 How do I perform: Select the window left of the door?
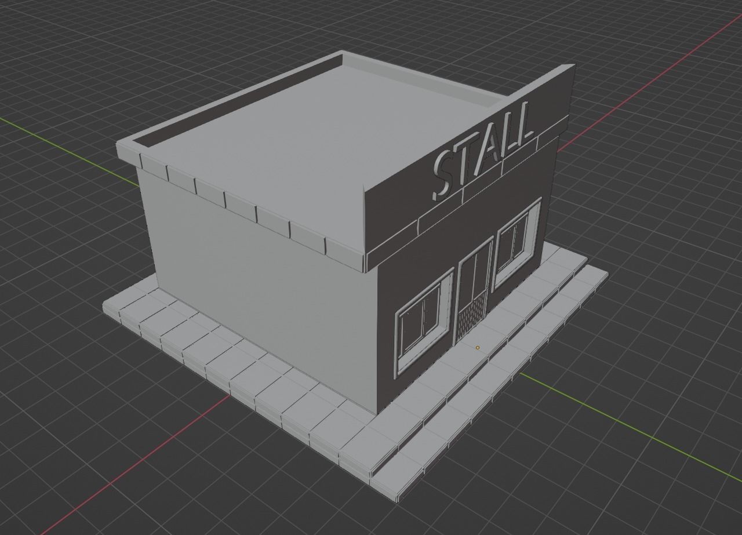click(424, 323)
